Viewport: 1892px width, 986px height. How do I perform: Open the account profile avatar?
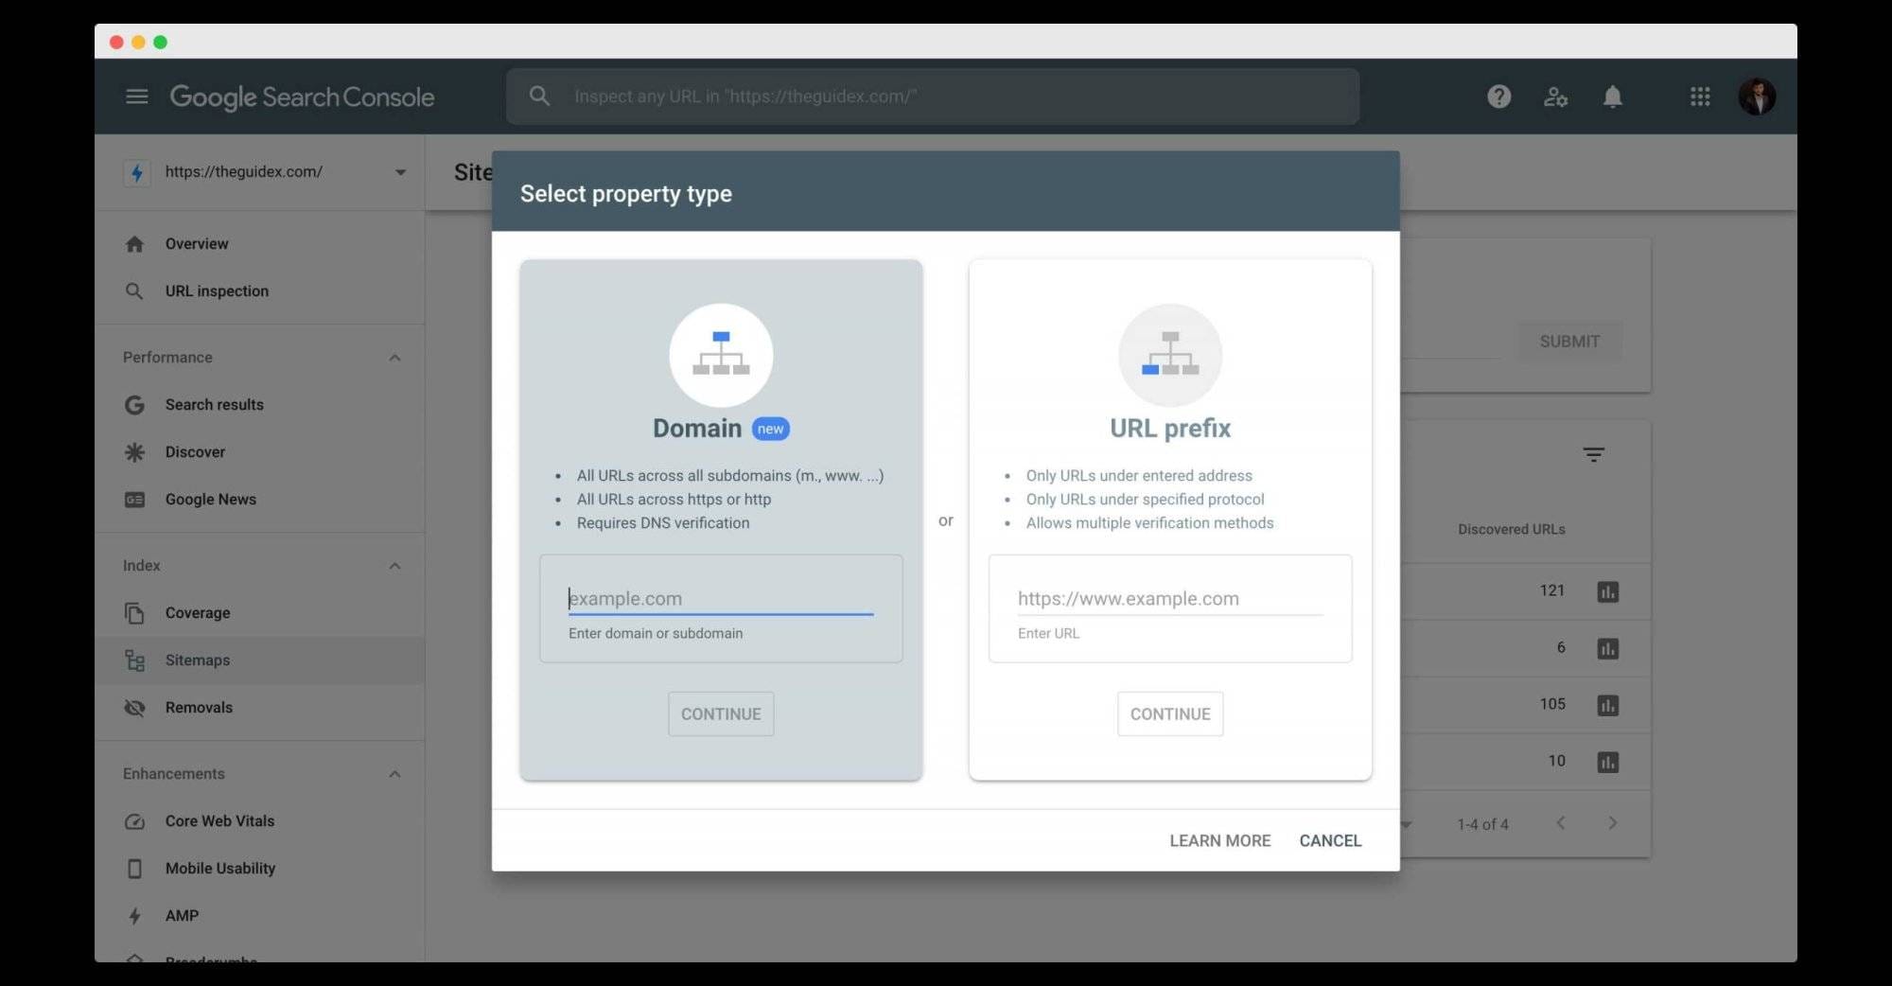point(1757,97)
